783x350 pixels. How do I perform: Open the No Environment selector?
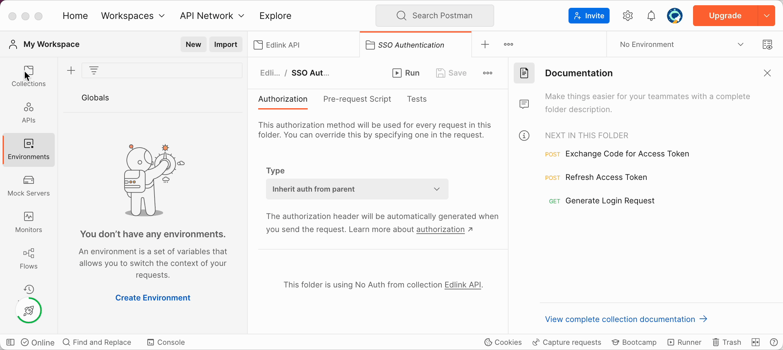point(682,44)
